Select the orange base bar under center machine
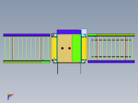 69,63
